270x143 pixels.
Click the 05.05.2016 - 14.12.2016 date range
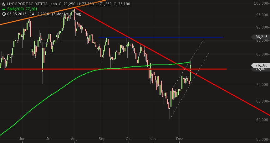pos(28,14)
